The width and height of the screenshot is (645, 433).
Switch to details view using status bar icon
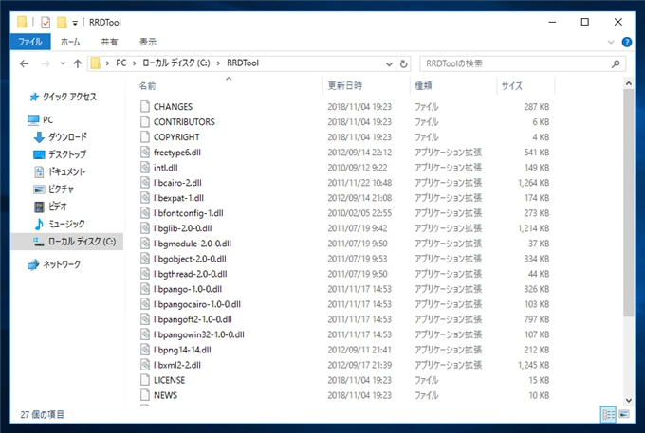point(608,414)
